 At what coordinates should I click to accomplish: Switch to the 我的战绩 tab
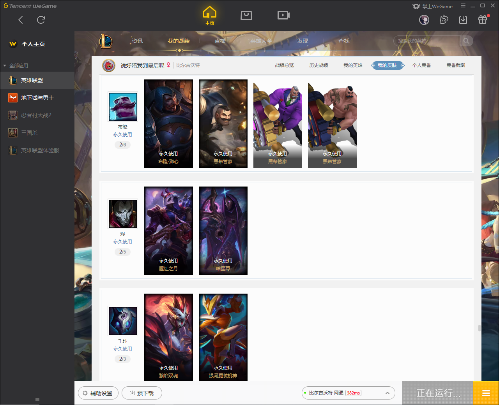[x=179, y=41]
